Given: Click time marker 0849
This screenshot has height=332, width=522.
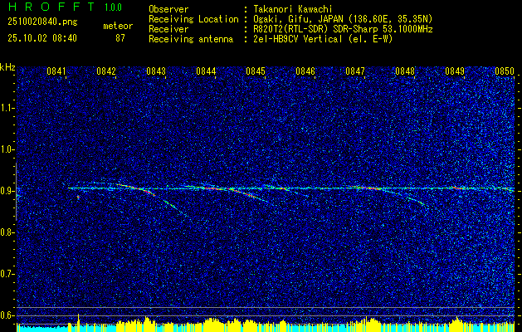Looking at the screenshot, I should pos(455,71).
